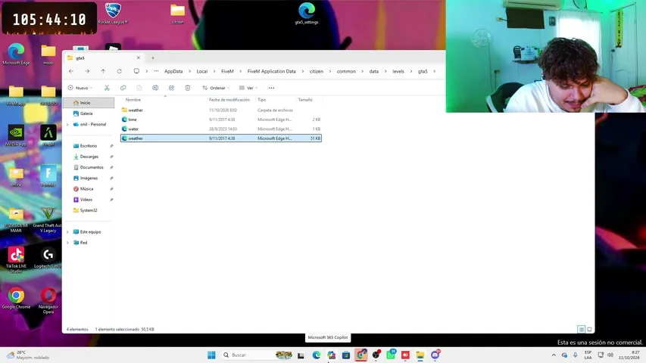
Task: Click the taskbar Buscar search box
Action: click(x=257, y=355)
